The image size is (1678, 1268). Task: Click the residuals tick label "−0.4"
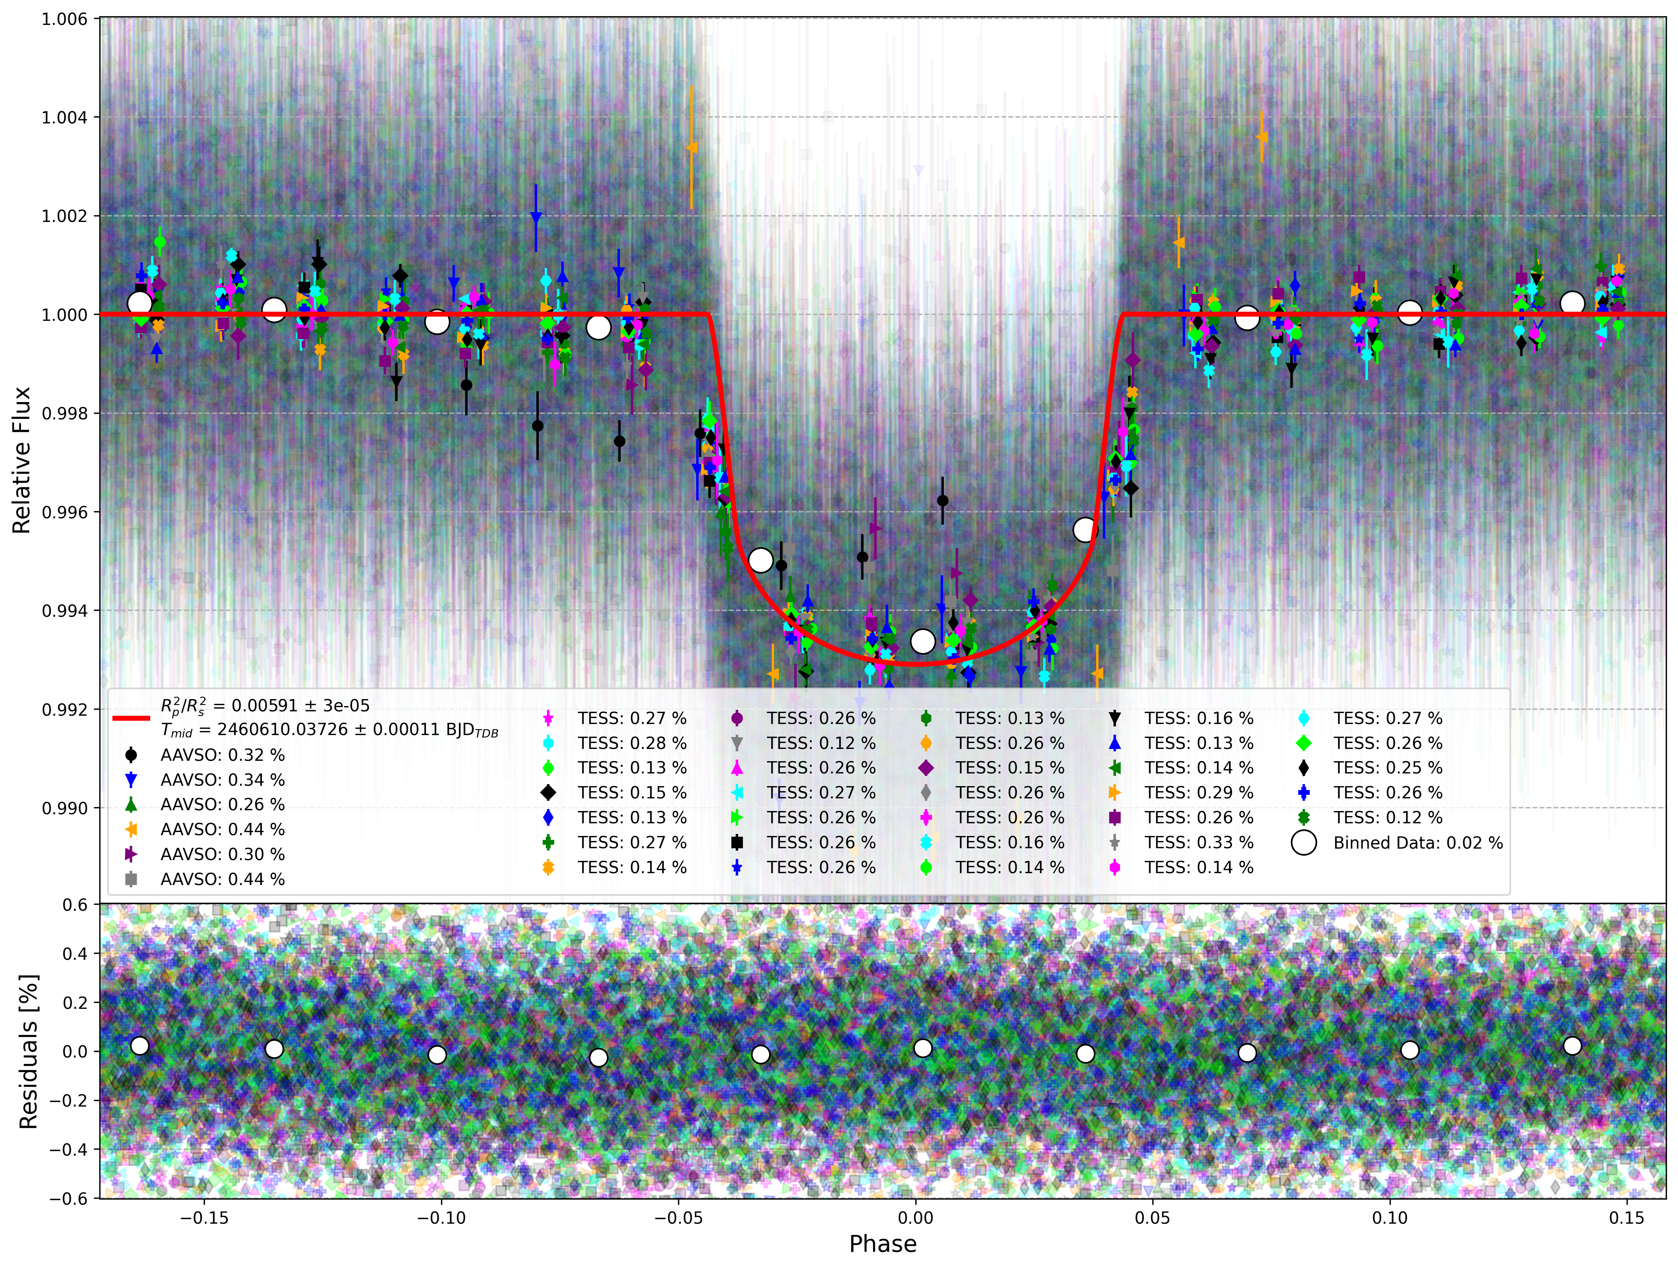coord(69,1150)
